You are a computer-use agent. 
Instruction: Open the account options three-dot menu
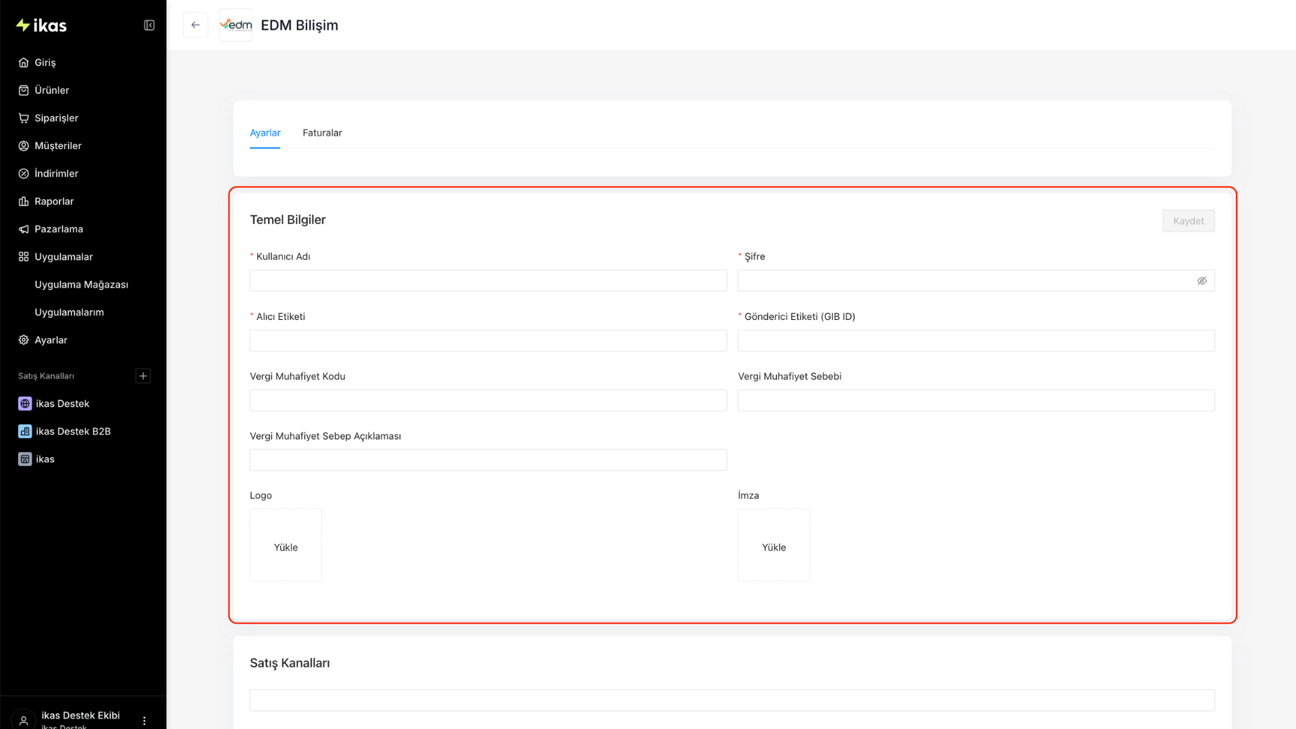[x=144, y=721]
